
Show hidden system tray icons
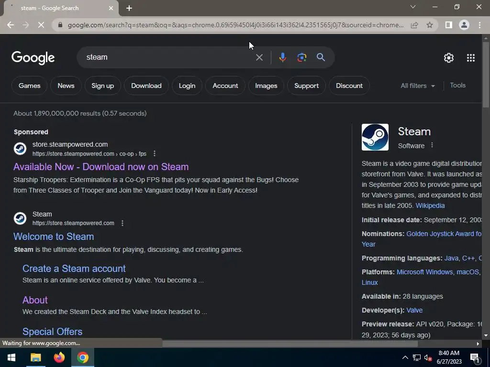[405, 357]
